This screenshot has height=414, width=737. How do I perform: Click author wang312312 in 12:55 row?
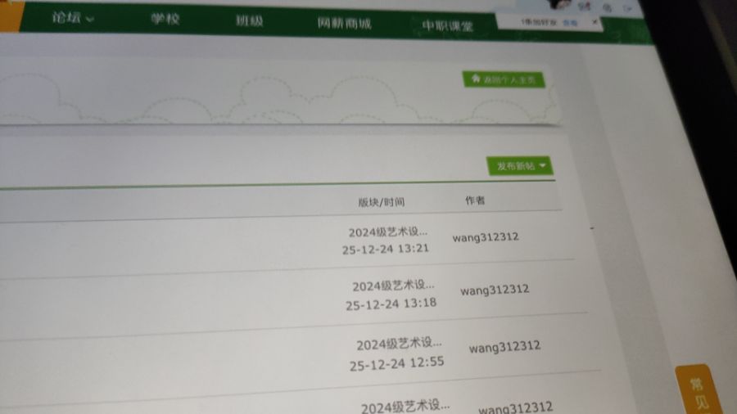504,346
